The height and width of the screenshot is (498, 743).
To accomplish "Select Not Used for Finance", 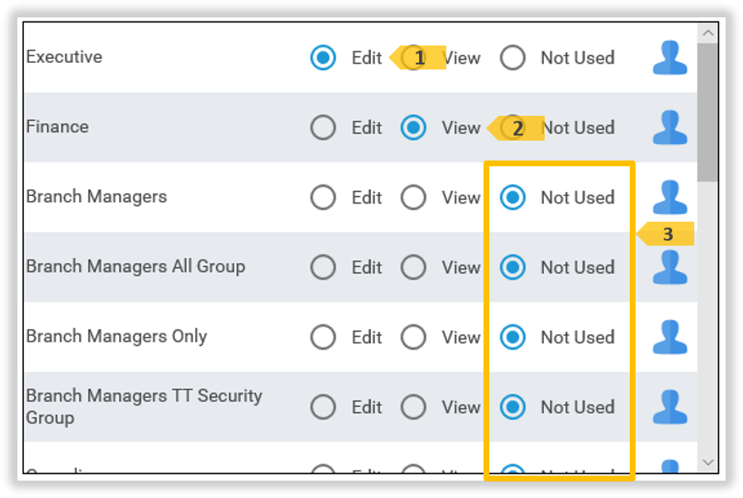I will pyautogui.click(x=512, y=127).
